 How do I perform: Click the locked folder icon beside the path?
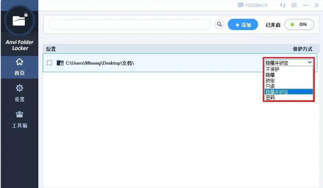[60, 63]
